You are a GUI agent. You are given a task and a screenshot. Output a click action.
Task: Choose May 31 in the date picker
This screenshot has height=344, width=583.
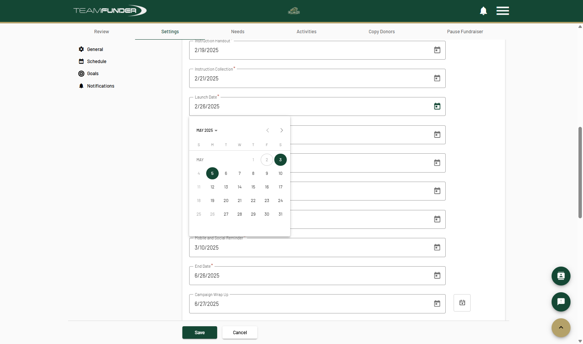click(x=280, y=214)
